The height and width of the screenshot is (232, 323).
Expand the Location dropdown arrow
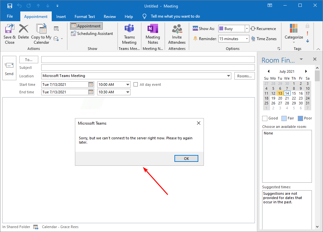click(228, 76)
